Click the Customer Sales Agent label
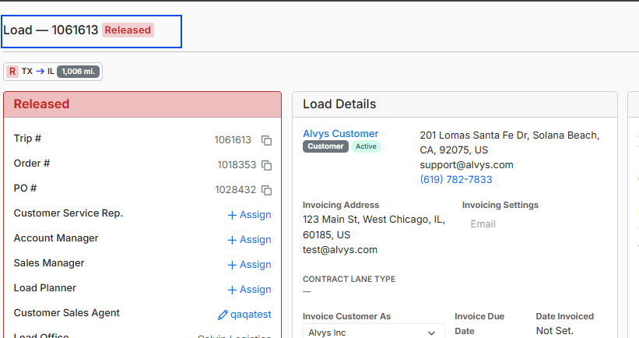 click(x=67, y=313)
